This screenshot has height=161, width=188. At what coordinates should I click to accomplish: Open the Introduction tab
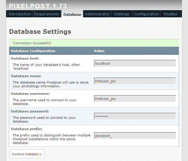click(20, 14)
